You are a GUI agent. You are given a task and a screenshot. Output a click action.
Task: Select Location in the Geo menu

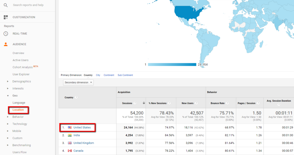(x=18, y=110)
